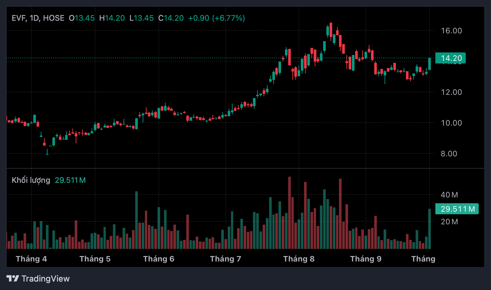Viewport: 491px width, 290px height.
Task: Click the 20M volume axis label
Action: coord(449,222)
